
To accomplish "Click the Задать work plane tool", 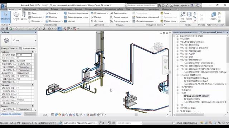I will coord(213,16).
